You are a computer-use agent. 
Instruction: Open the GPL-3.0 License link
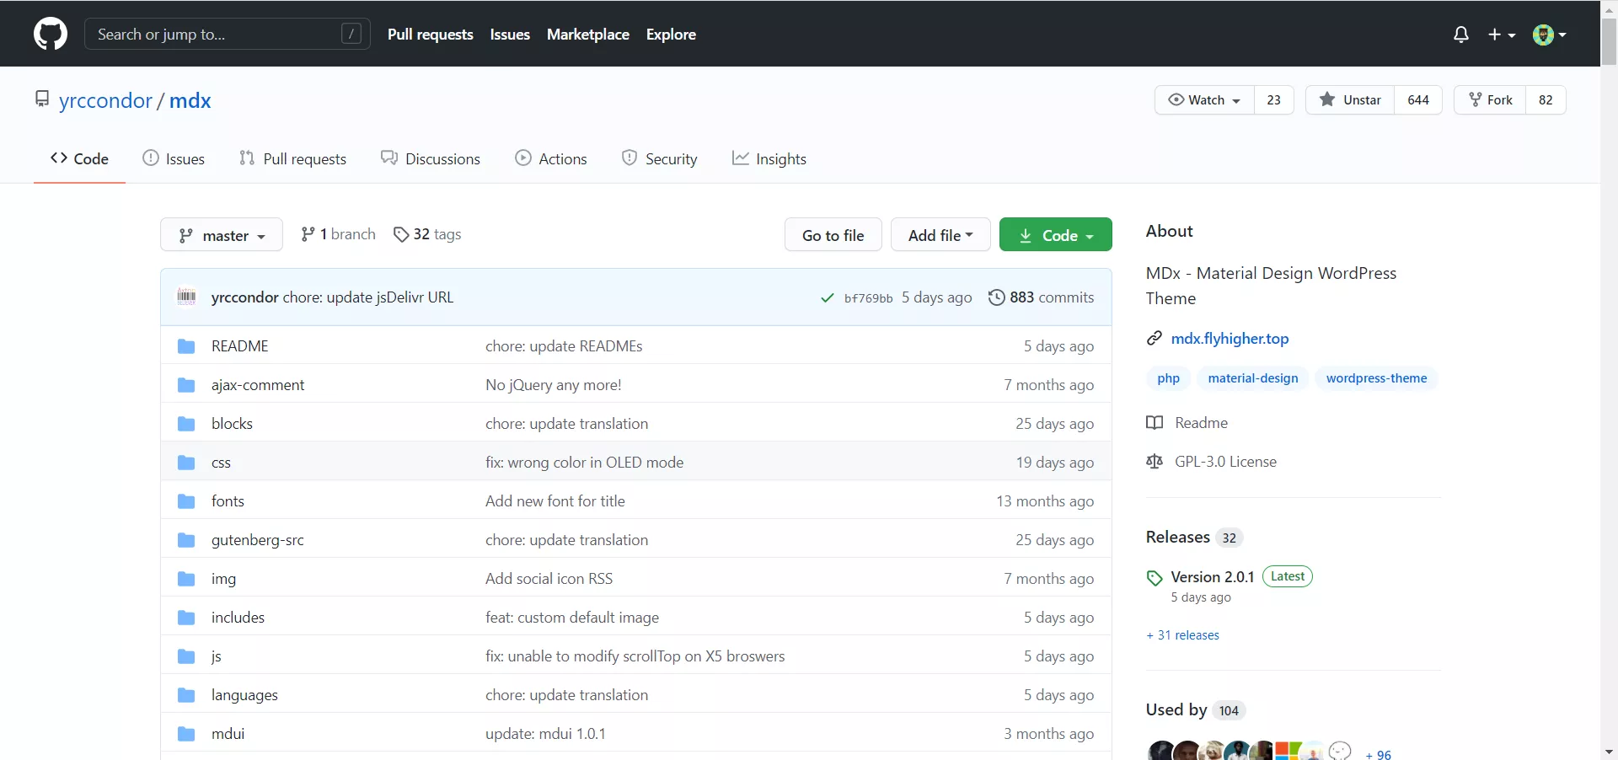[1212, 462]
